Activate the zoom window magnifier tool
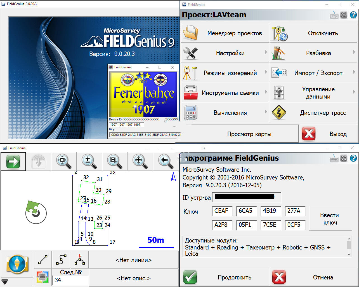Viewport: 359px width, 287px height. point(115,162)
